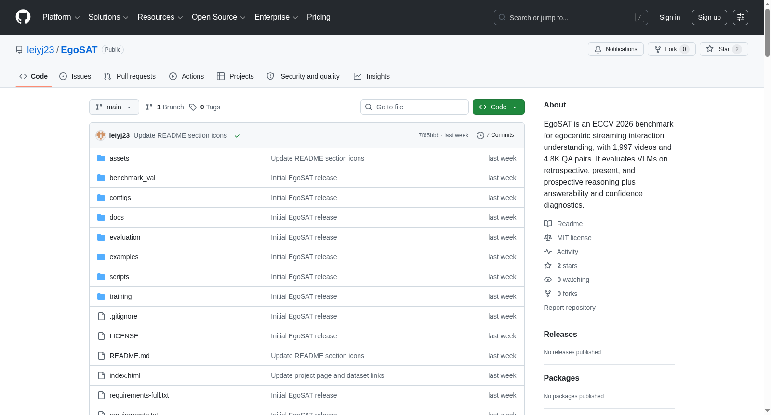Click the GitHub logo icon
Image resolution: width=771 pixels, height=415 pixels.
[x=23, y=17]
